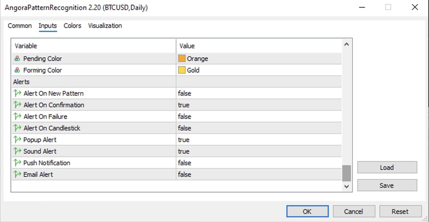
Task: Click the vertical scrollbar thumb
Action: click(x=346, y=173)
